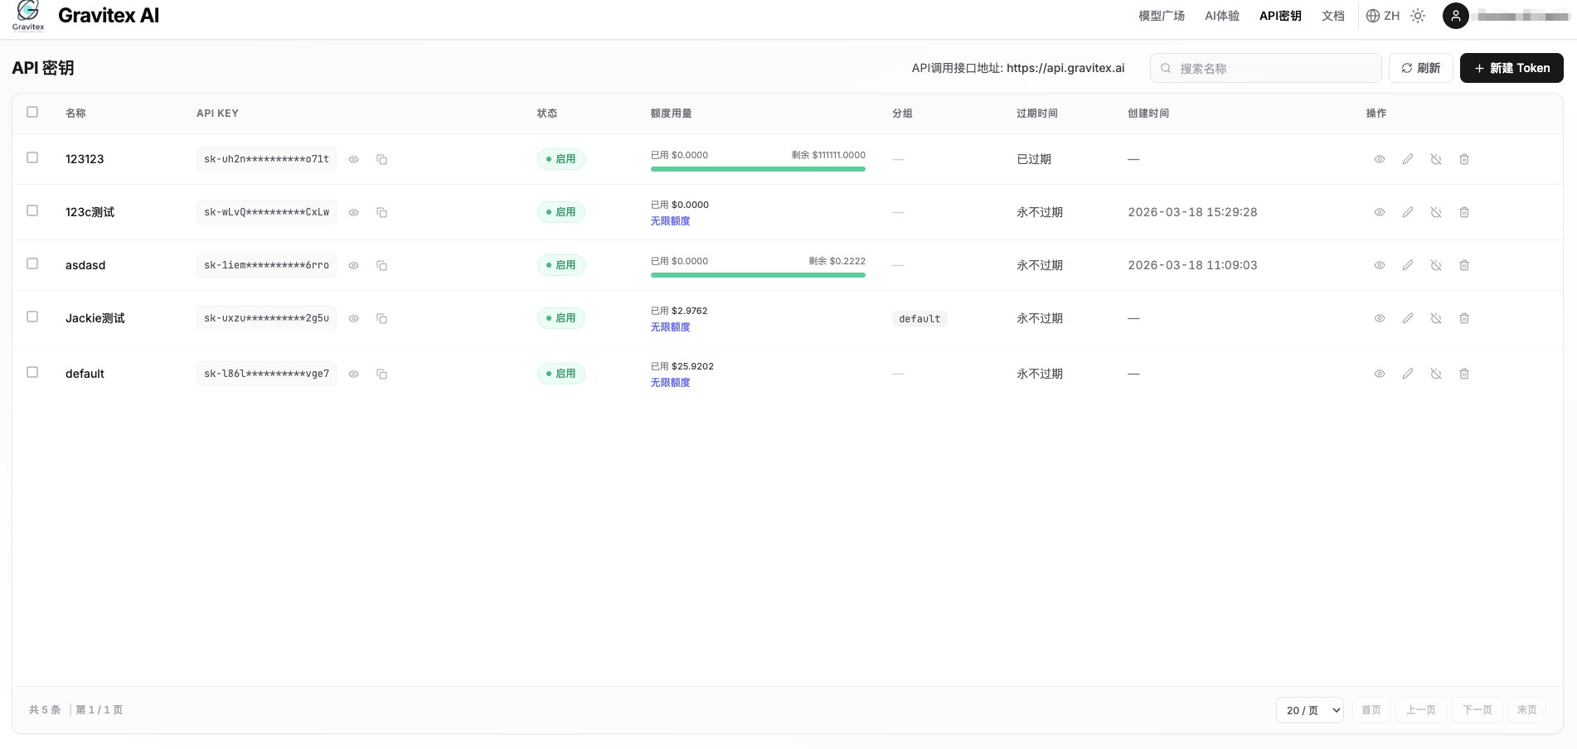1577x749 pixels.
Task: View details of asdasd in actions column
Action: click(1380, 265)
